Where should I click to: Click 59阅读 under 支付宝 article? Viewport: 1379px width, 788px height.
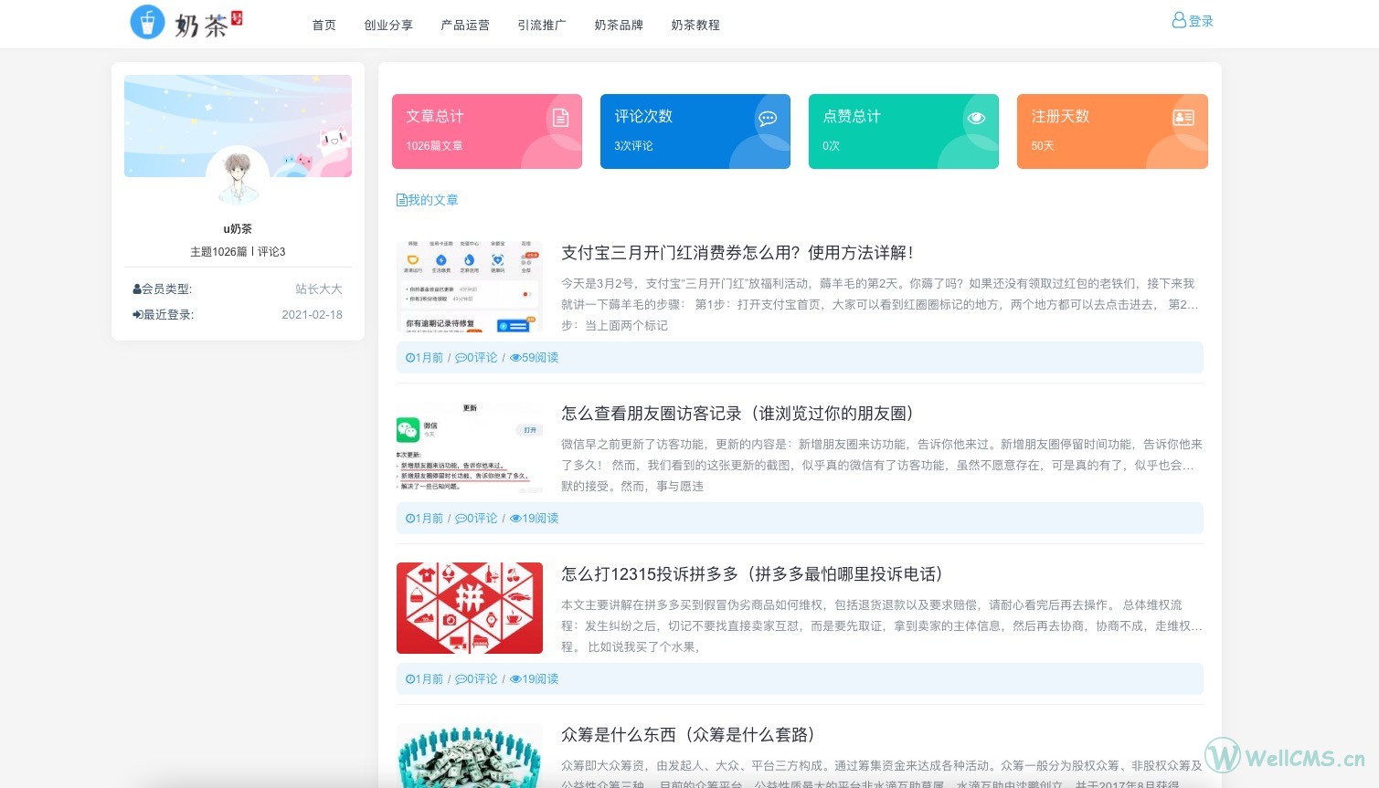pyautogui.click(x=540, y=358)
